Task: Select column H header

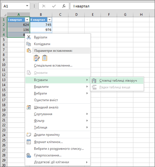Action: (x=141, y=15)
